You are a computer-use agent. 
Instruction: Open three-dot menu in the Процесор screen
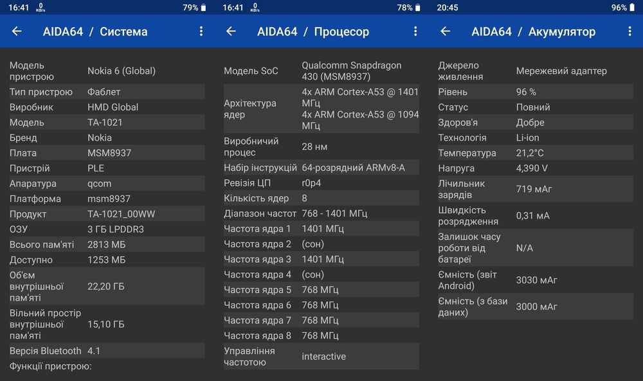(x=415, y=31)
